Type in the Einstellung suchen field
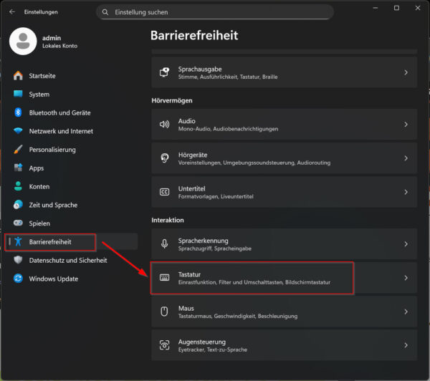The height and width of the screenshot is (381, 430). [215, 12]
